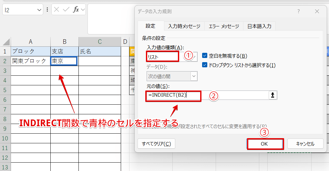
Task: Click empty cell C2 under 氏名
Action: [x=100, y=61]
